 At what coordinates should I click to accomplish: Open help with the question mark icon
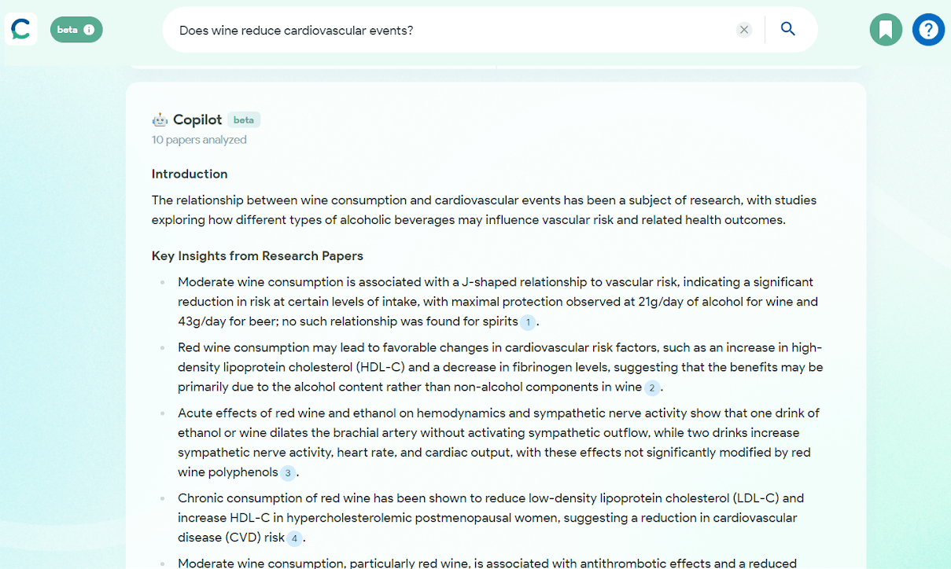[928, 30]
